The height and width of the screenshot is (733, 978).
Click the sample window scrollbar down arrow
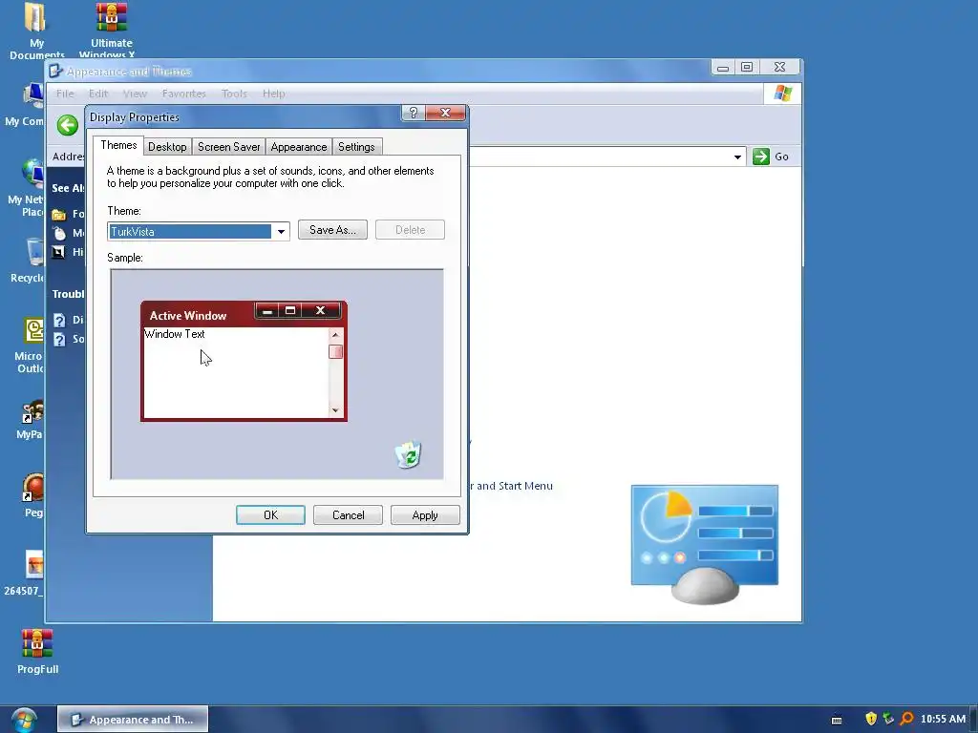[x=335, y=410]
